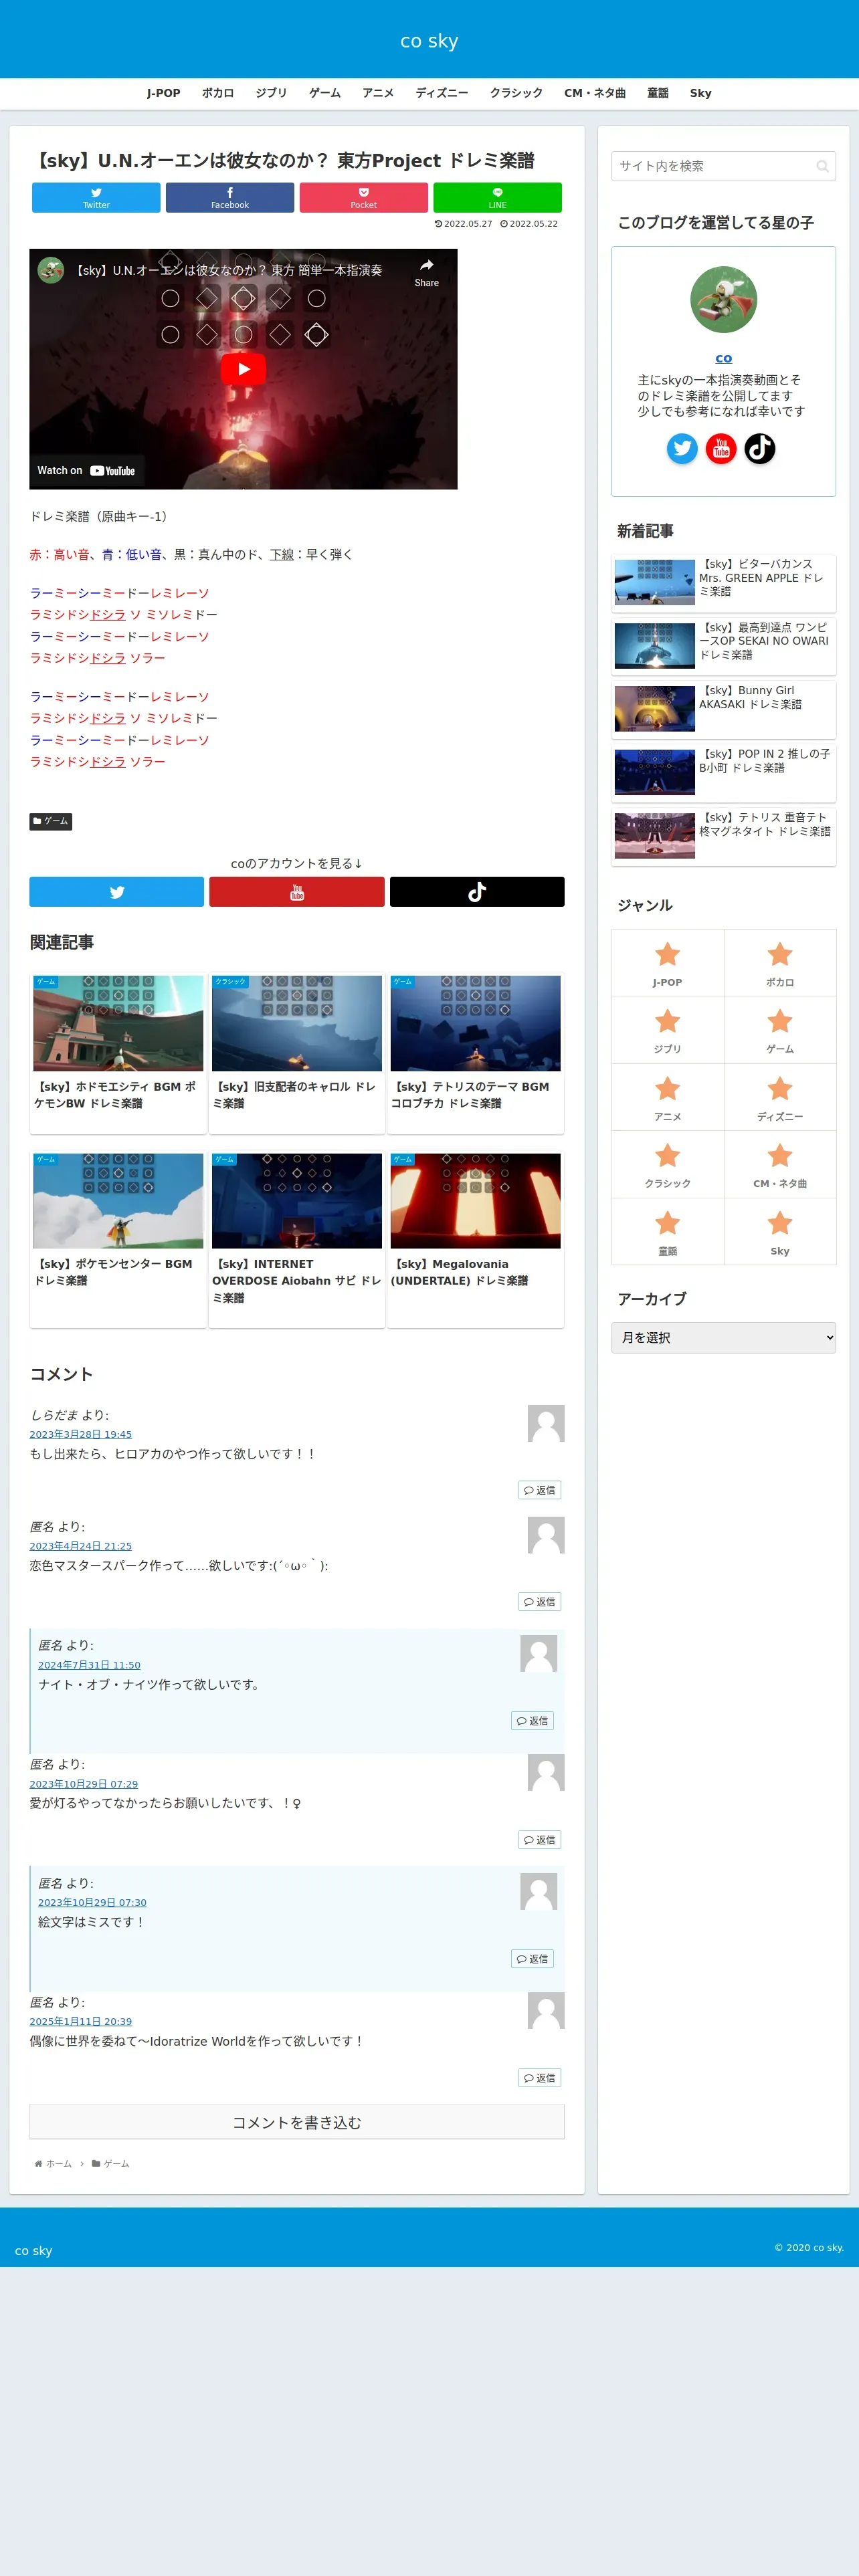
Task: Reply to the 愛が灯る comment
Action: (540, 1840)
